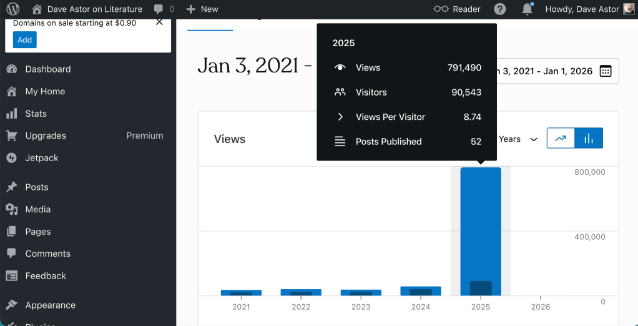Click the comments bubble icon in admin bar
This screenshot has height=326, width=638.
click(x=159, y=9)
